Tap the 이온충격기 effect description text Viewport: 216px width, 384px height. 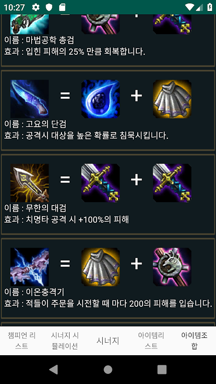[x=108, y=304]
